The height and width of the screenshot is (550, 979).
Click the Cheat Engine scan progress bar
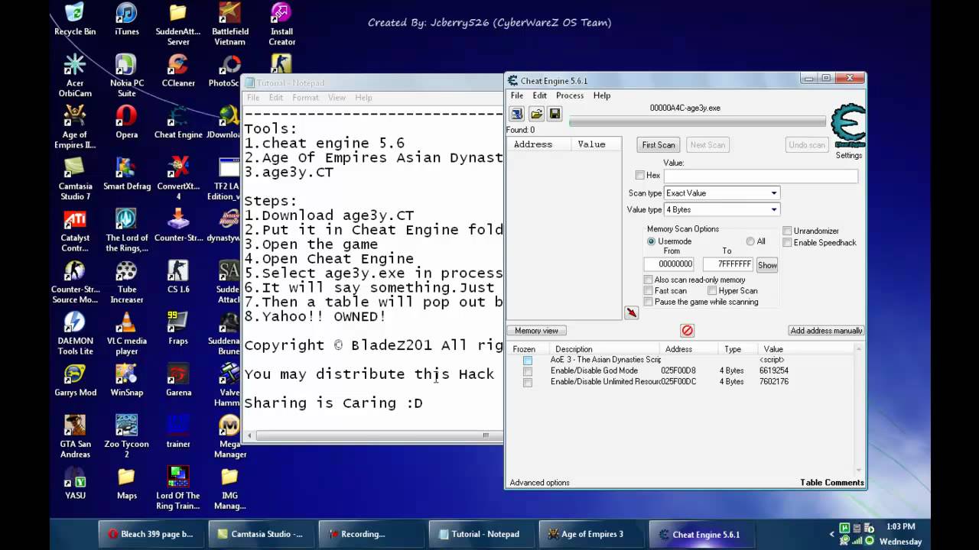tap(698, 121)
